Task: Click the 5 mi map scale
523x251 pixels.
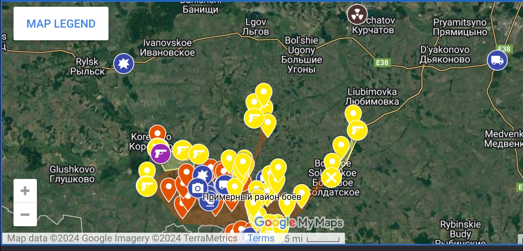Action: coord(312,239)
